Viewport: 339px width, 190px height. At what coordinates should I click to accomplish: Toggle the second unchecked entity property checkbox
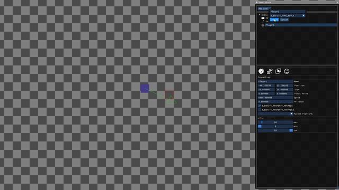[x=260, y=110]
